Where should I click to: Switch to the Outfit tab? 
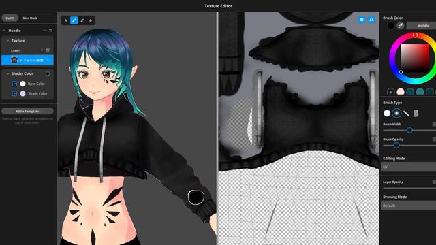10,18
